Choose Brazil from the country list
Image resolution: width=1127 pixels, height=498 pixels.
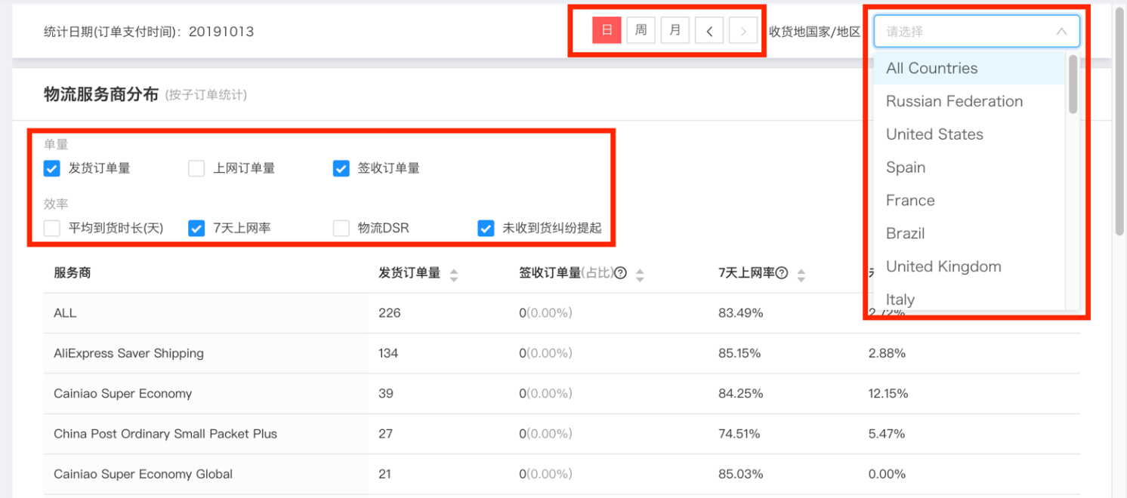970,234
